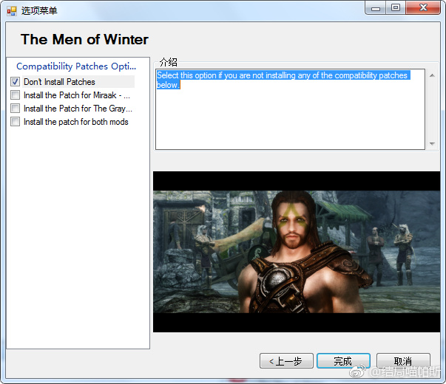Select the Install the Patch for The Gray label

click(x=78, y=109)
